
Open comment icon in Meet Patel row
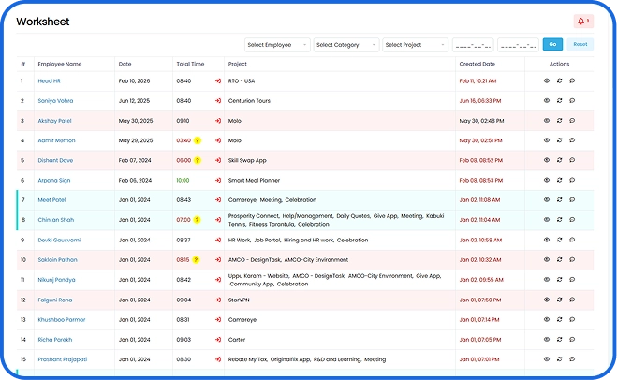tap(572, 200)
